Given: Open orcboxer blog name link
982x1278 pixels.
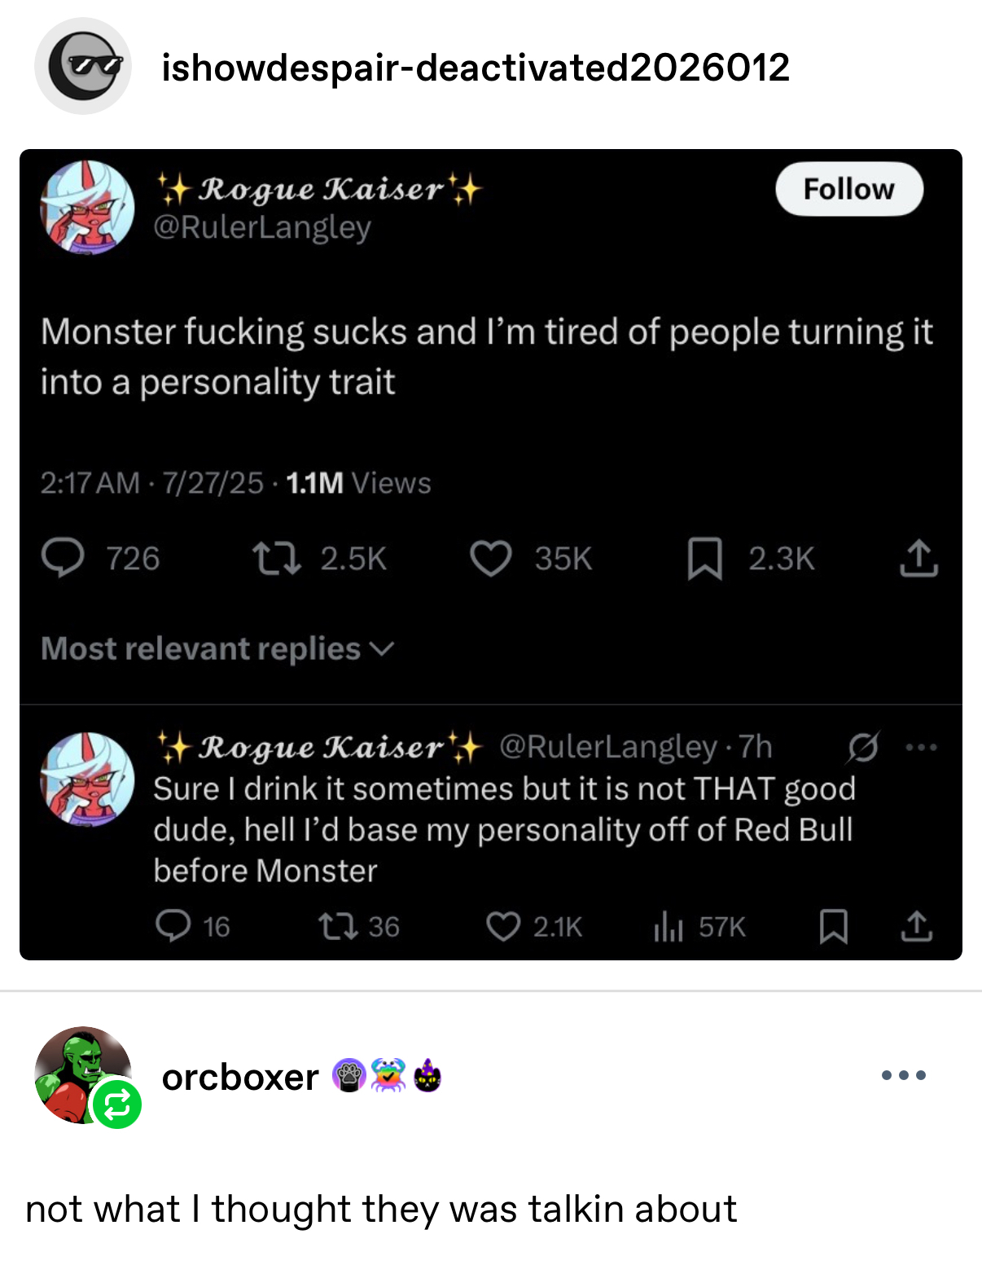Looking at the screenshot, I should [x=240, y=1077].
